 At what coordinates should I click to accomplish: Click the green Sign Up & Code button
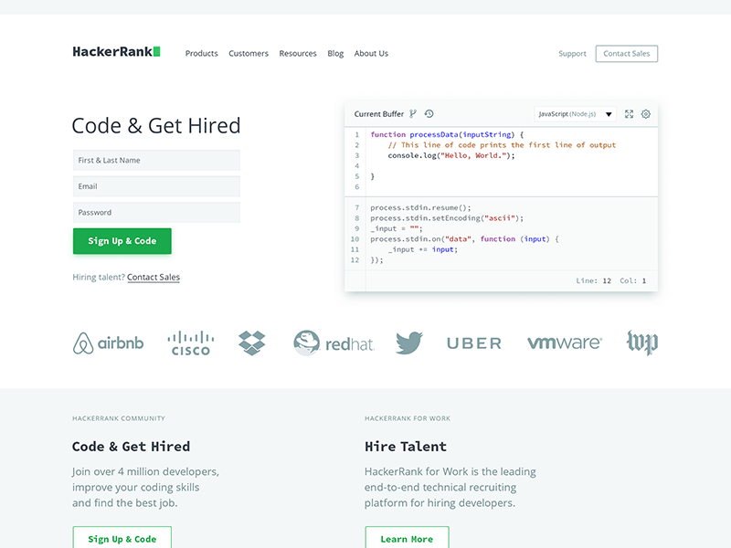(122, 240)
